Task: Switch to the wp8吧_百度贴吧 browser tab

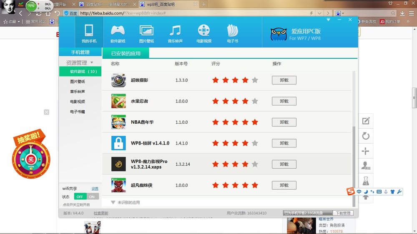Action: pos(168,4)
